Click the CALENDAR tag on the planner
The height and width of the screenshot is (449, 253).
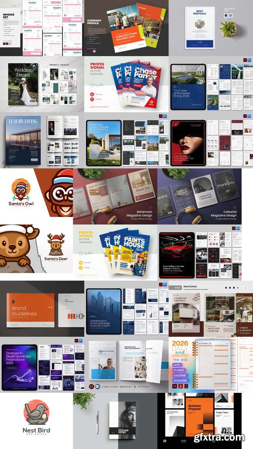click(180, 375)
